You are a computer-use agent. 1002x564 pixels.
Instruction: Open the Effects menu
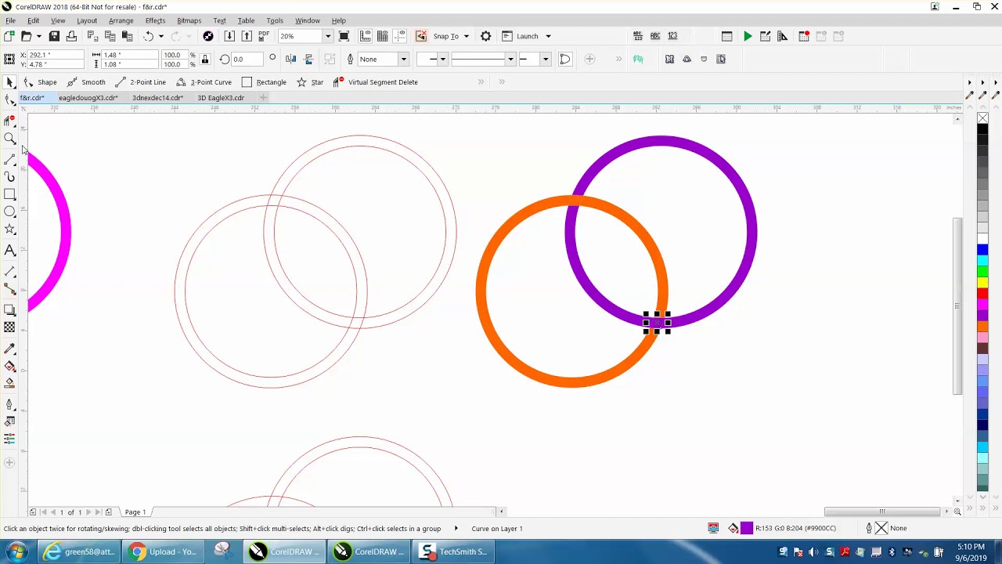[155, 20]
